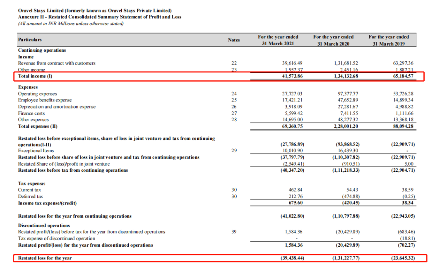Select revenue value 1,31,681.52
The height and width of the screenshot is (269, 447).
pyautogui.click(x=346, y=63)
